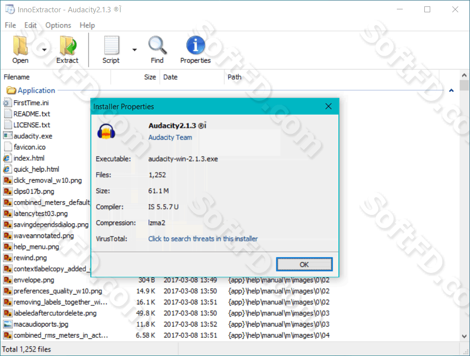Select the macaudioports.jpg file icon
470x356 pixels.
click(x=8, y=324)
